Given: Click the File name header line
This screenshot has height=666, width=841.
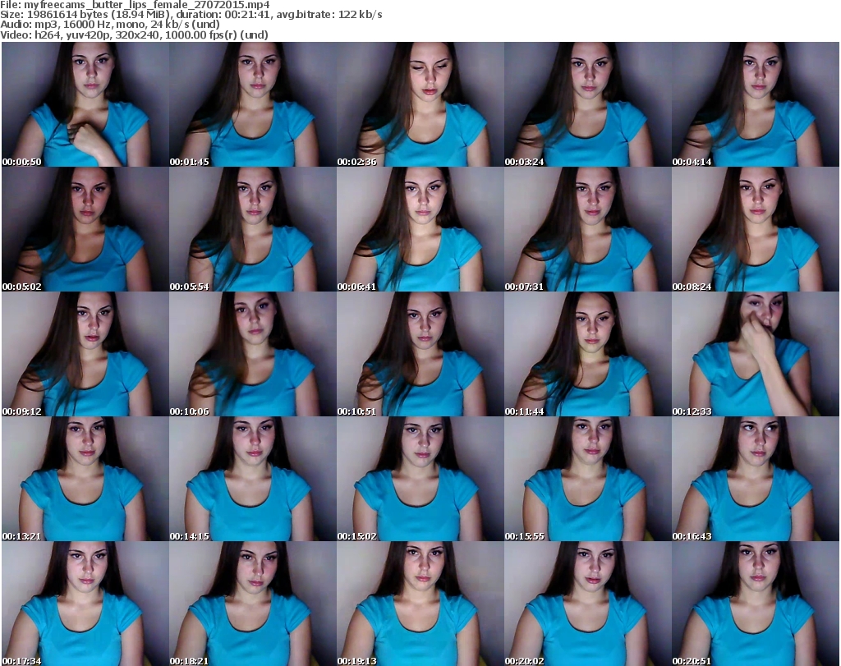Looking at the screenshot, I should (135, 5).
